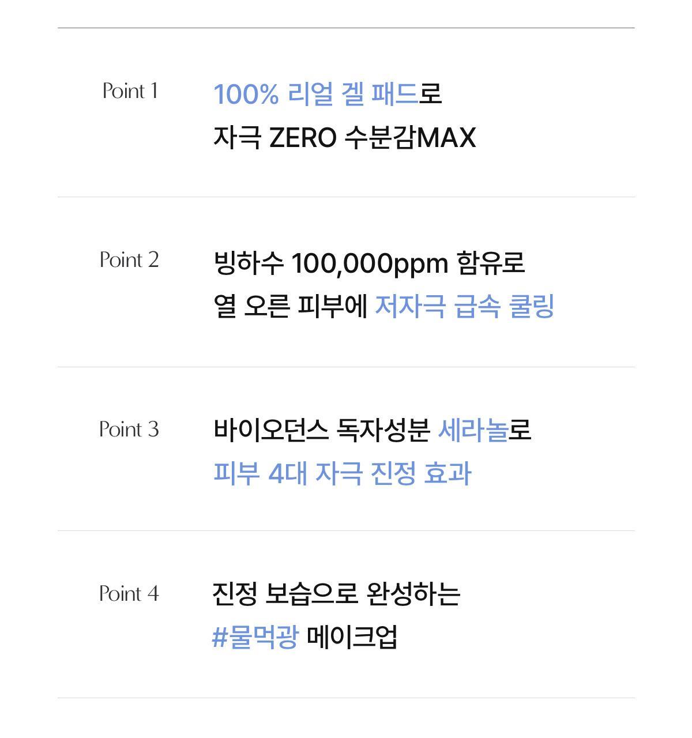Click the Point 1 label

point(130,91)
